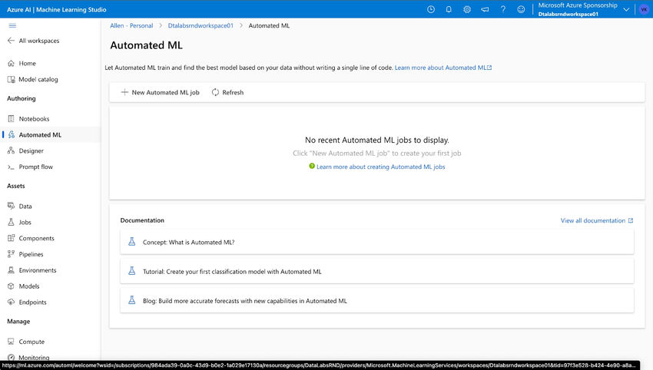Viewport: 653px width, 370px height.
Task: Click the Compute icon under Manage
Action: (11, 342)
